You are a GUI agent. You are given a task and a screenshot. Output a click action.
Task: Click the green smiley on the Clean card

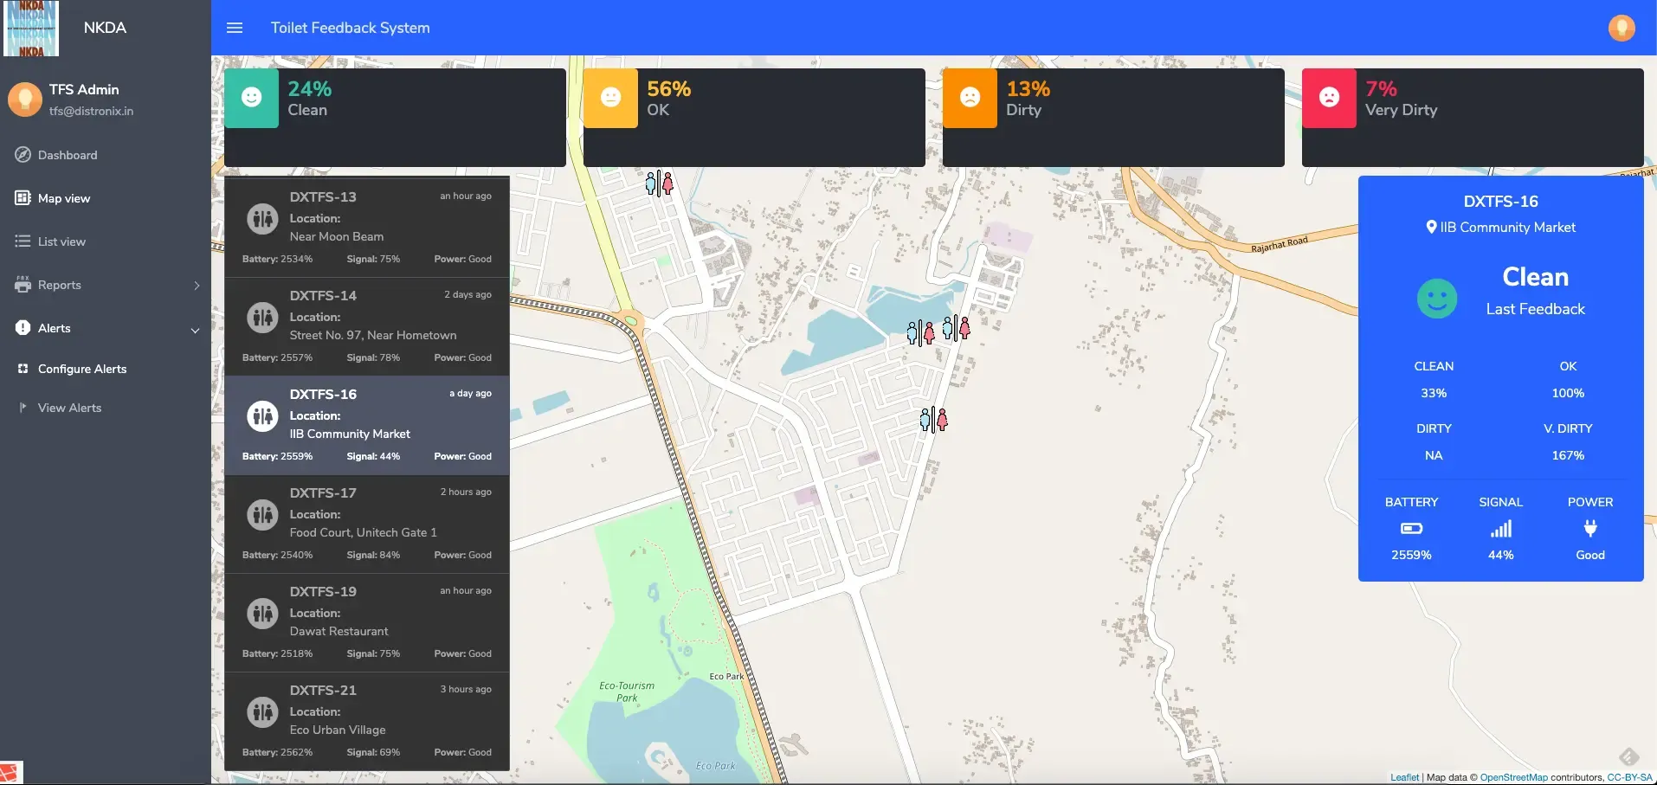click(251, 98)
